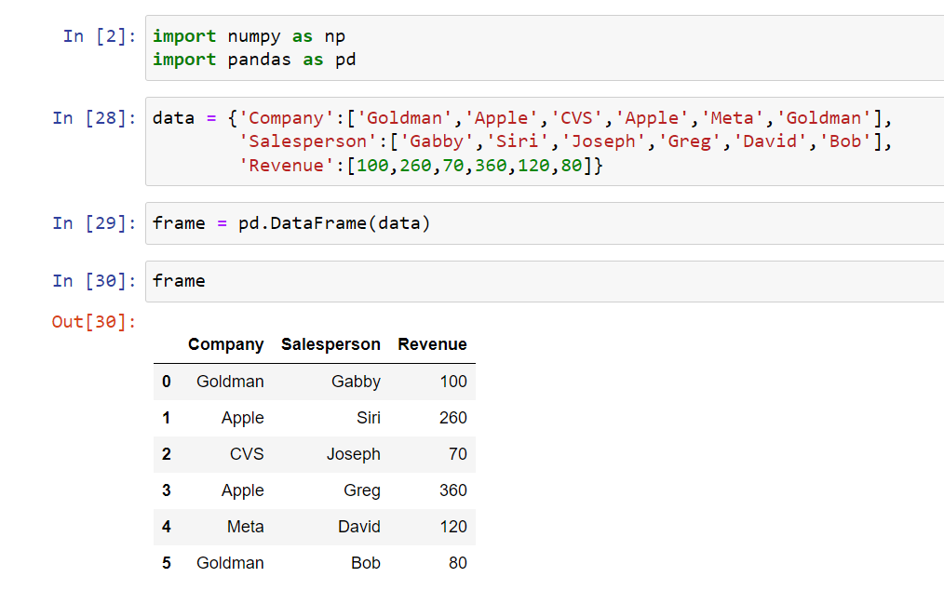Click the revenue value 80 in table
This screenshot has width=944, height=604.
[457, 563]
